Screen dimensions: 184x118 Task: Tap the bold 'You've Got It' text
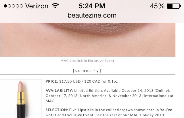(109, 113)
